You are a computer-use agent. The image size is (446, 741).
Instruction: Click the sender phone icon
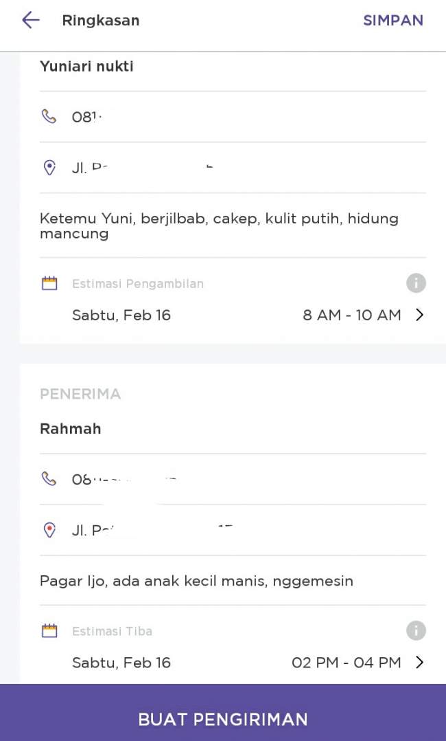(x=49, y=116)
